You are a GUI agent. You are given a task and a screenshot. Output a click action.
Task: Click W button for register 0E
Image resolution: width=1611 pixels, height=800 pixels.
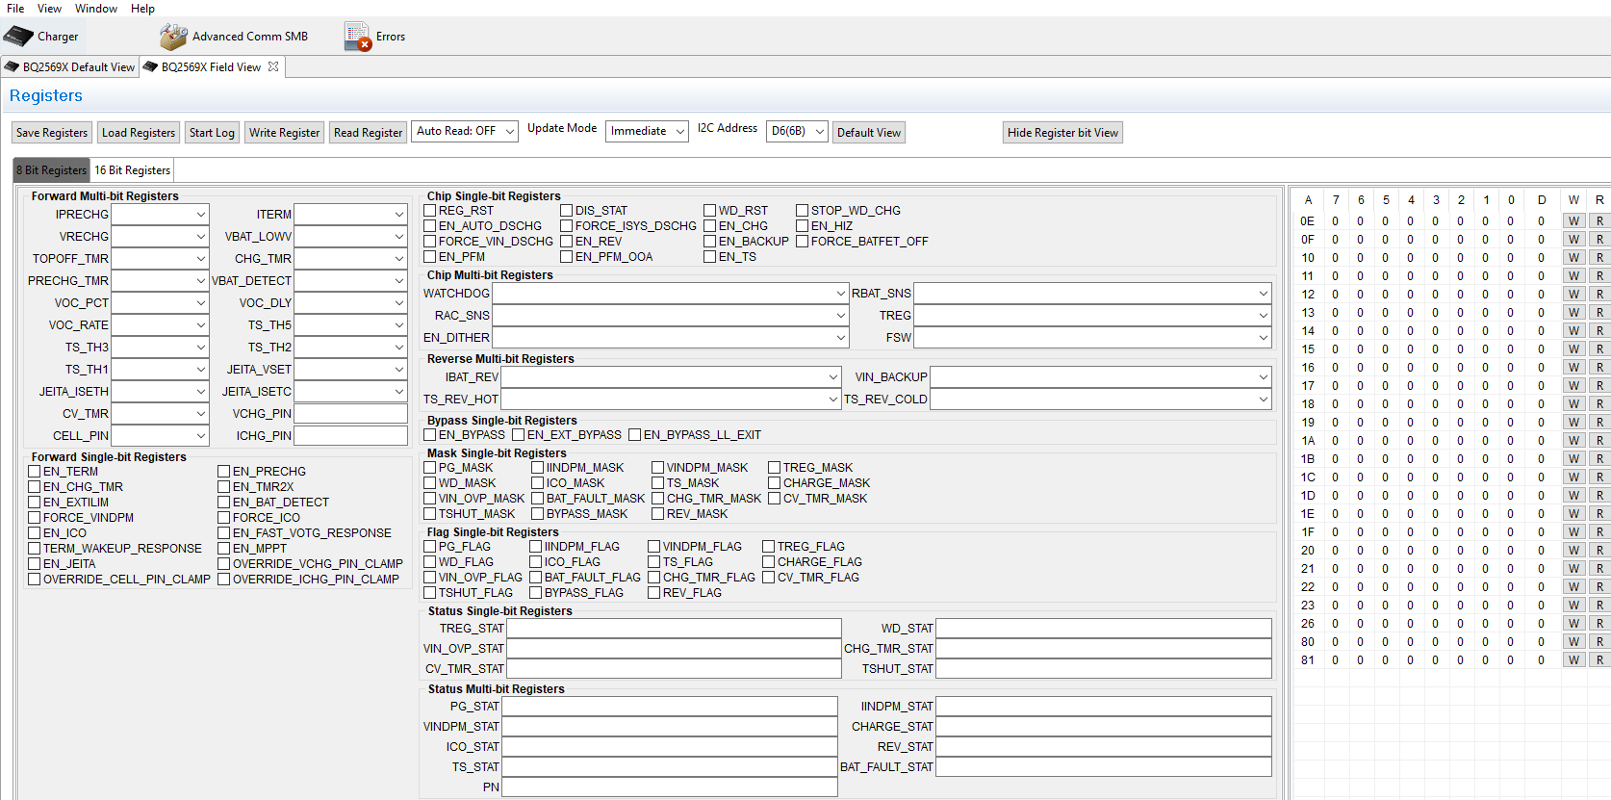(1573, 221)
